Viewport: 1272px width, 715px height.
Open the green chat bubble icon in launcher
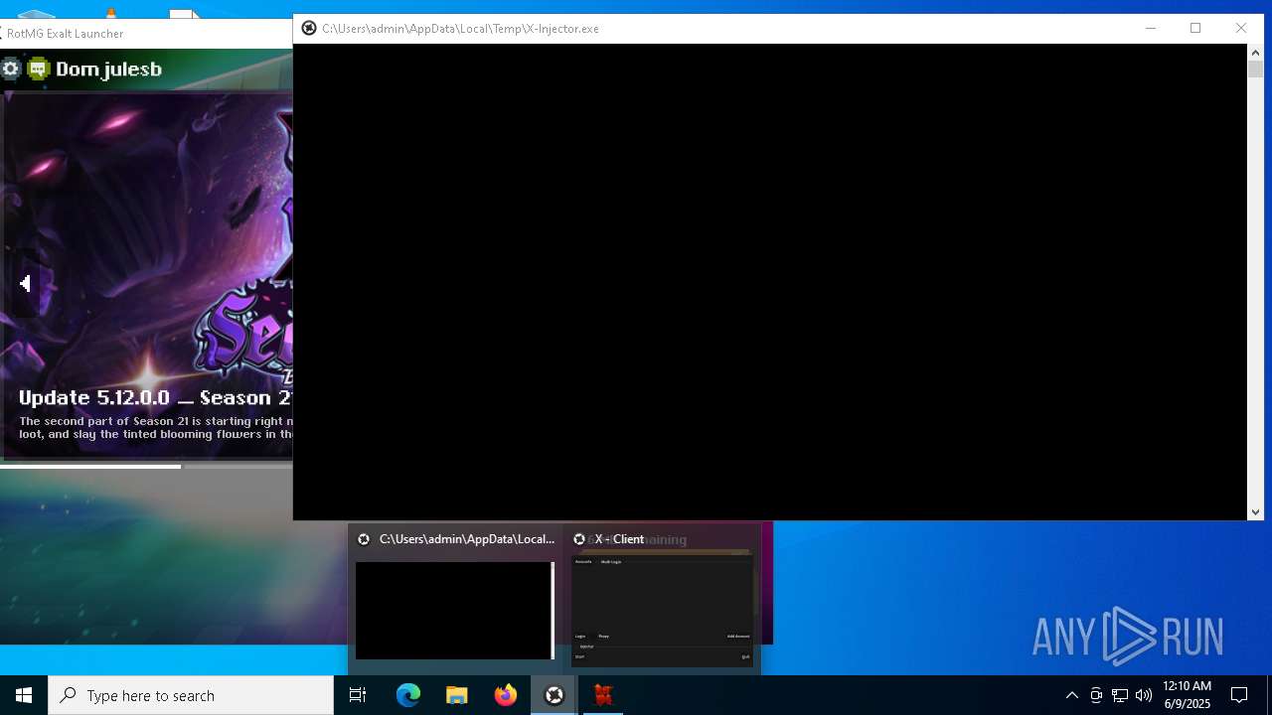pyautogui.click(x=38, y=69)
